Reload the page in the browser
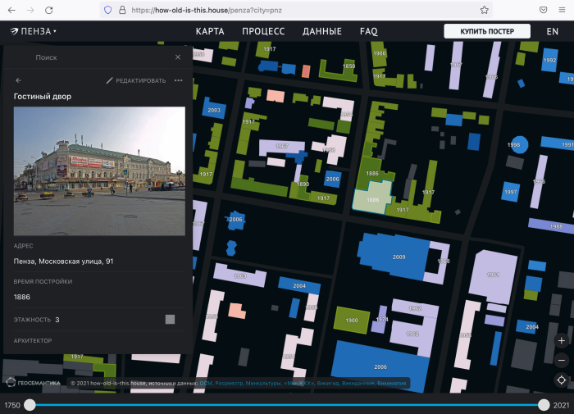The width and height of the screenshot is (574, 414). [49, 10]
